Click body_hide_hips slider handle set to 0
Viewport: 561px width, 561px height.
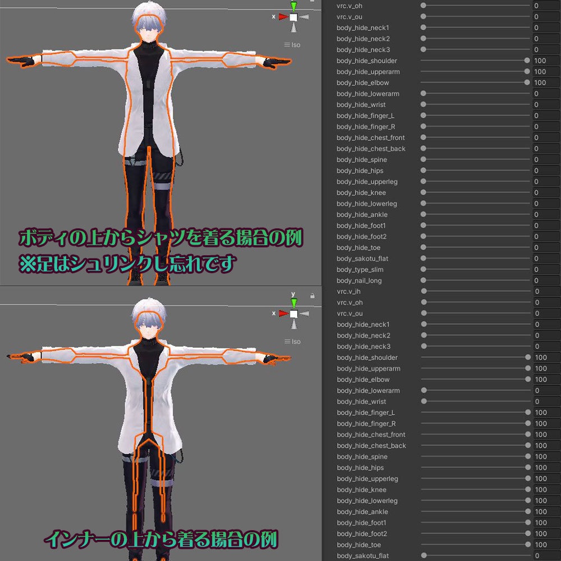pyautogui.click(x=423, y=171)
